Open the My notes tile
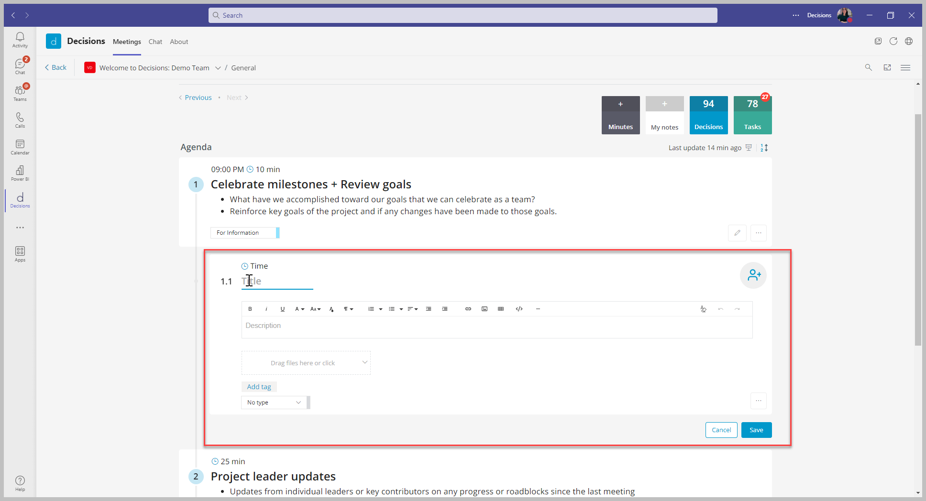This screenshot has height=501, width=926. coord(664,115)
